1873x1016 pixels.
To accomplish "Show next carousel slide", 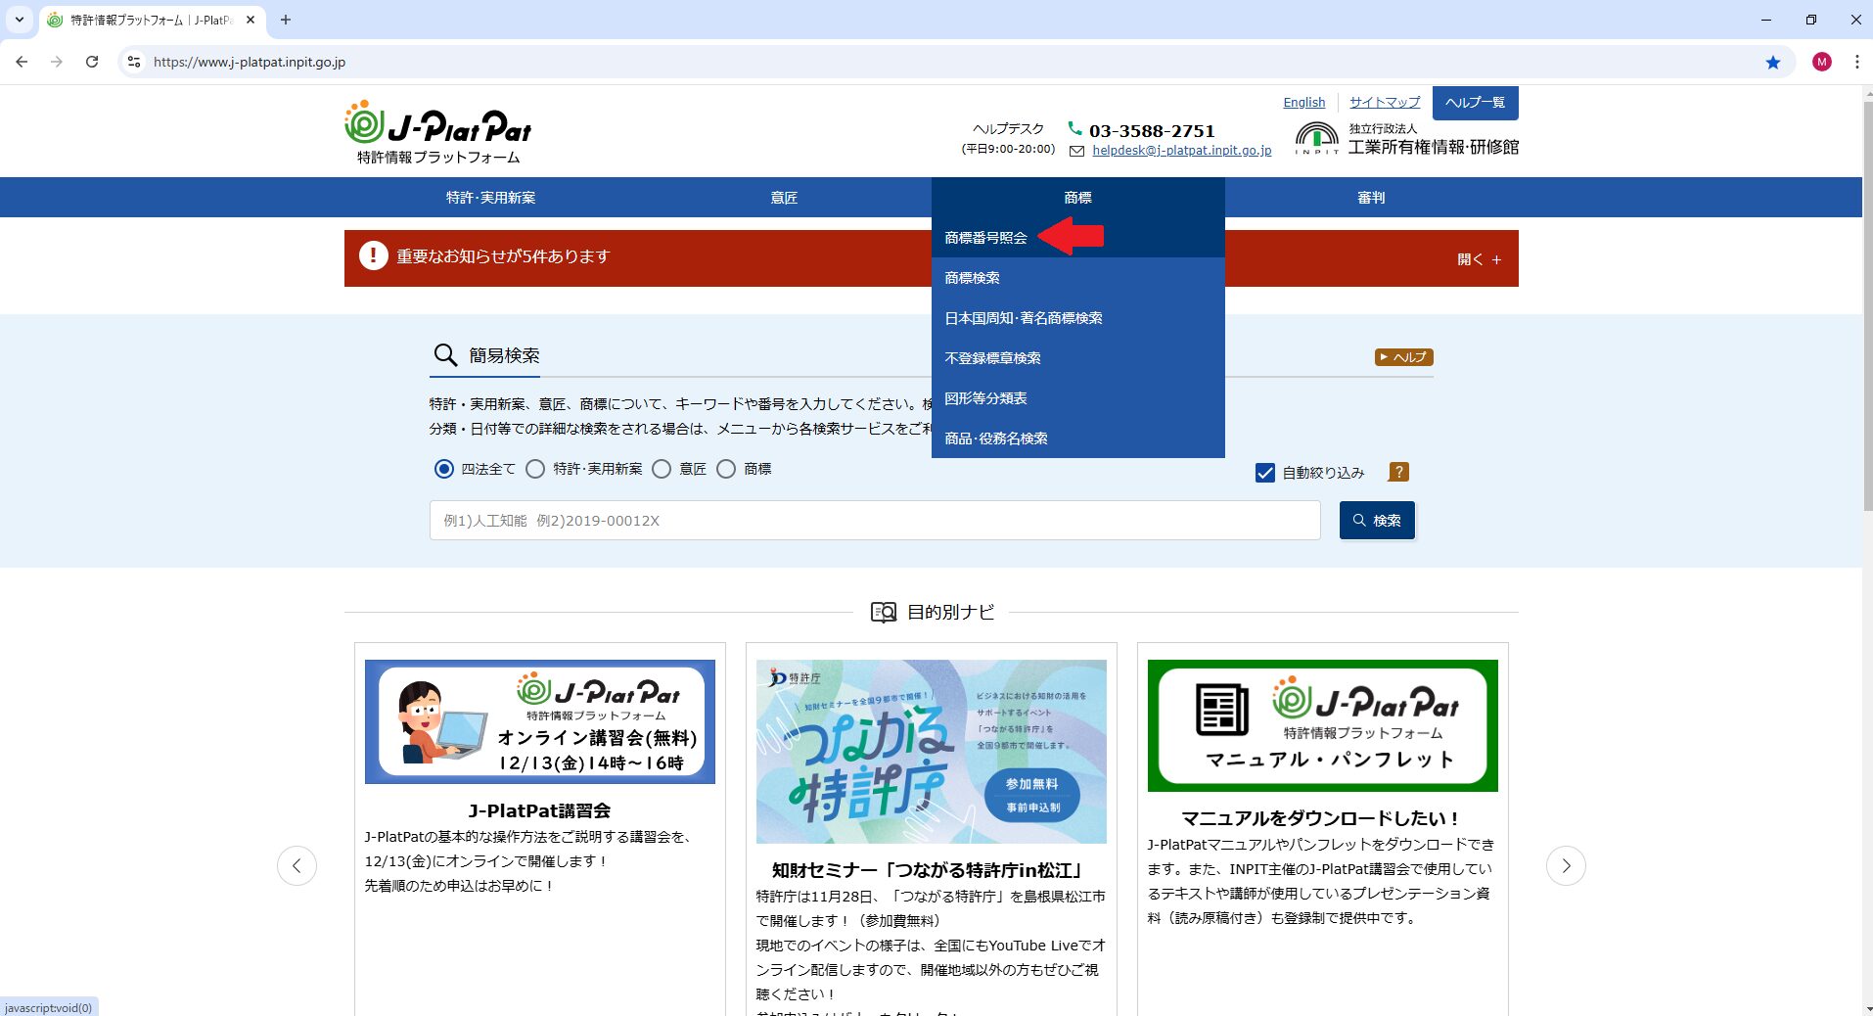I will (1566, 865).
